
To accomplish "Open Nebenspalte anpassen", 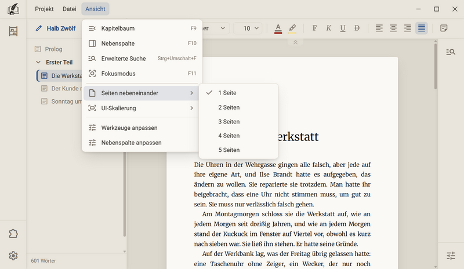I will (142, 143).
